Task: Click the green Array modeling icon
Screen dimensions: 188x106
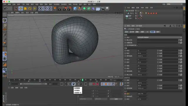Action: pos(89,9)
